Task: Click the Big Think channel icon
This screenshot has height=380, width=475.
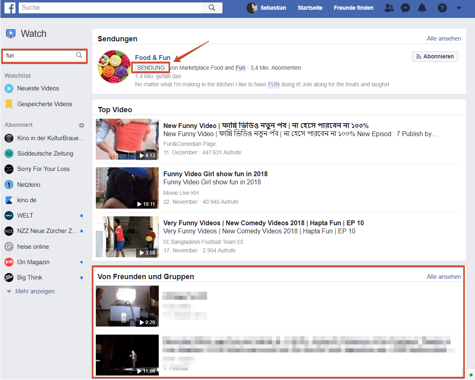Action: point(9,278)
